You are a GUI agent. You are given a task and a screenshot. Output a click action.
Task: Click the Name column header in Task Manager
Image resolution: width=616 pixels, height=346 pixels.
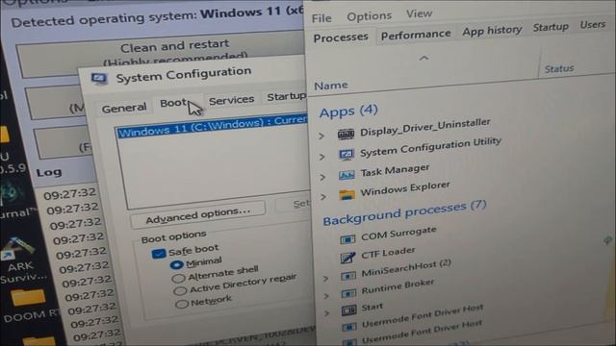(x=331, y=86)
